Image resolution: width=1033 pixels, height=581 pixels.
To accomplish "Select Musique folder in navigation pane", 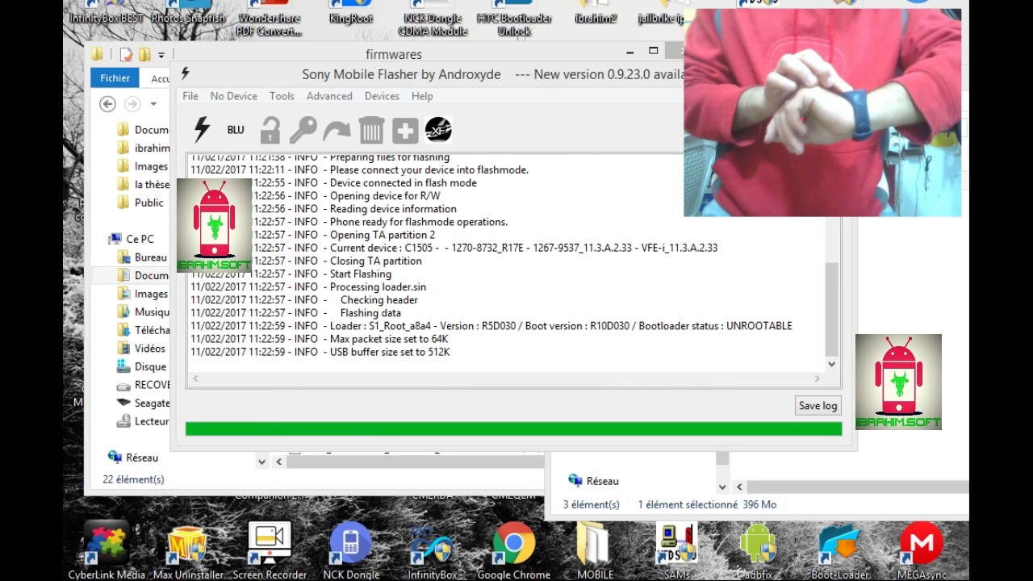I will click(x=143, y=311).
